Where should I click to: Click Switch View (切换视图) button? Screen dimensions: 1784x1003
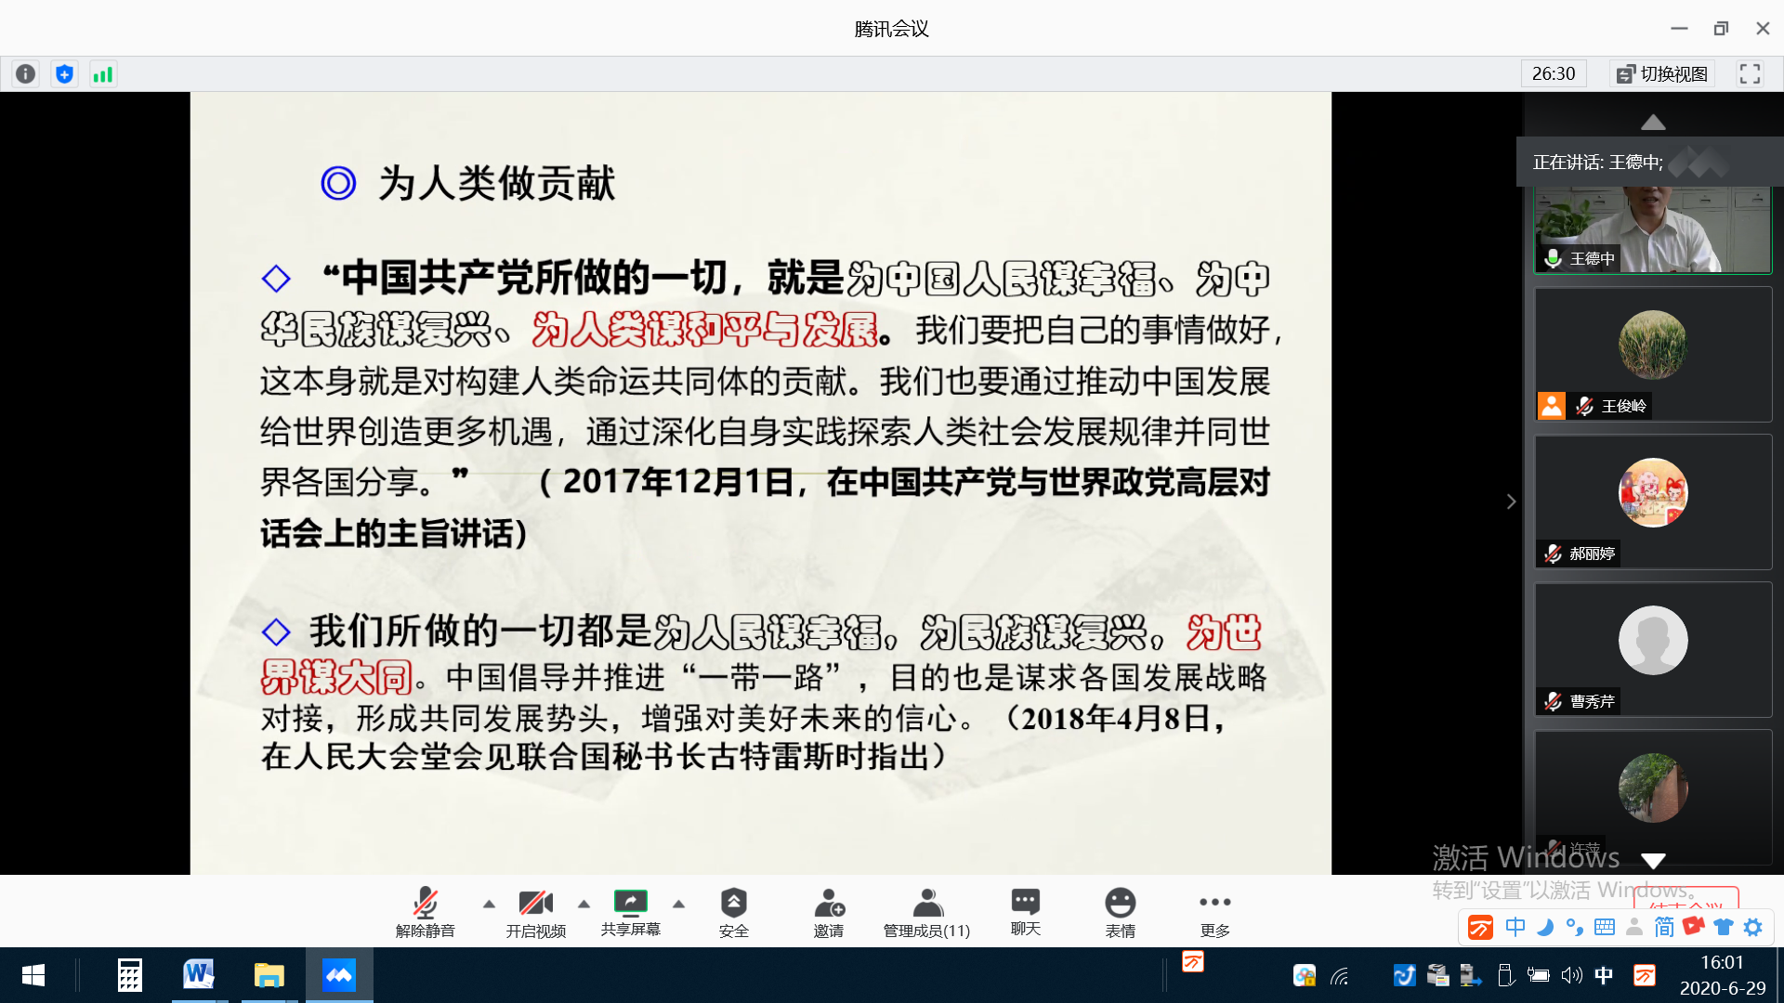(1662, 74)
